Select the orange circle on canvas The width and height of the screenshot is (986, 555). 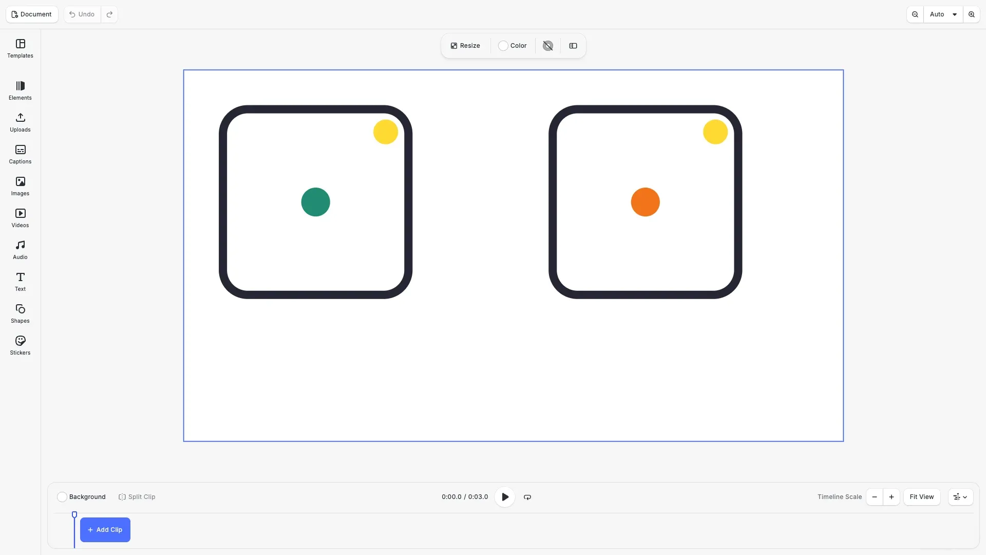646,202
